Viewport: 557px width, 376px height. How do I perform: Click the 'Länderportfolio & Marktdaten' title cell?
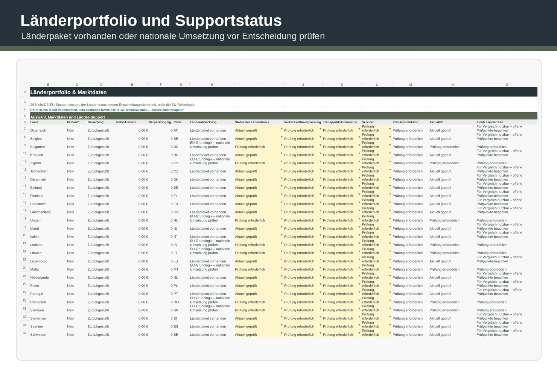pos(283,92)
